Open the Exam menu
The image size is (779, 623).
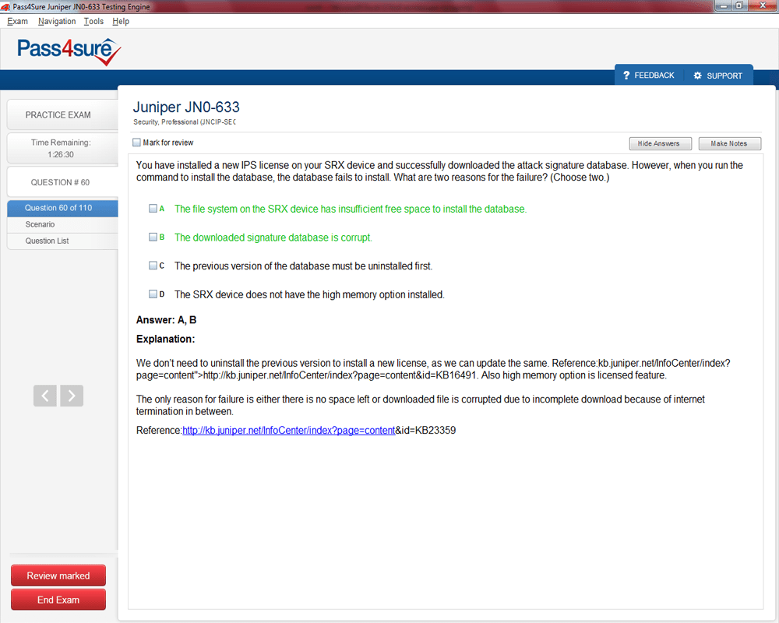tap(17, 21)
